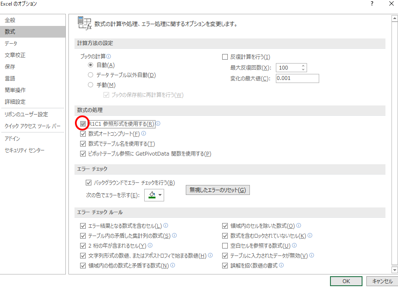The width and height of the screenshot is (398, 287).
Task: Click info icon beside 空白セルを参照する数式
Action: 294,245
